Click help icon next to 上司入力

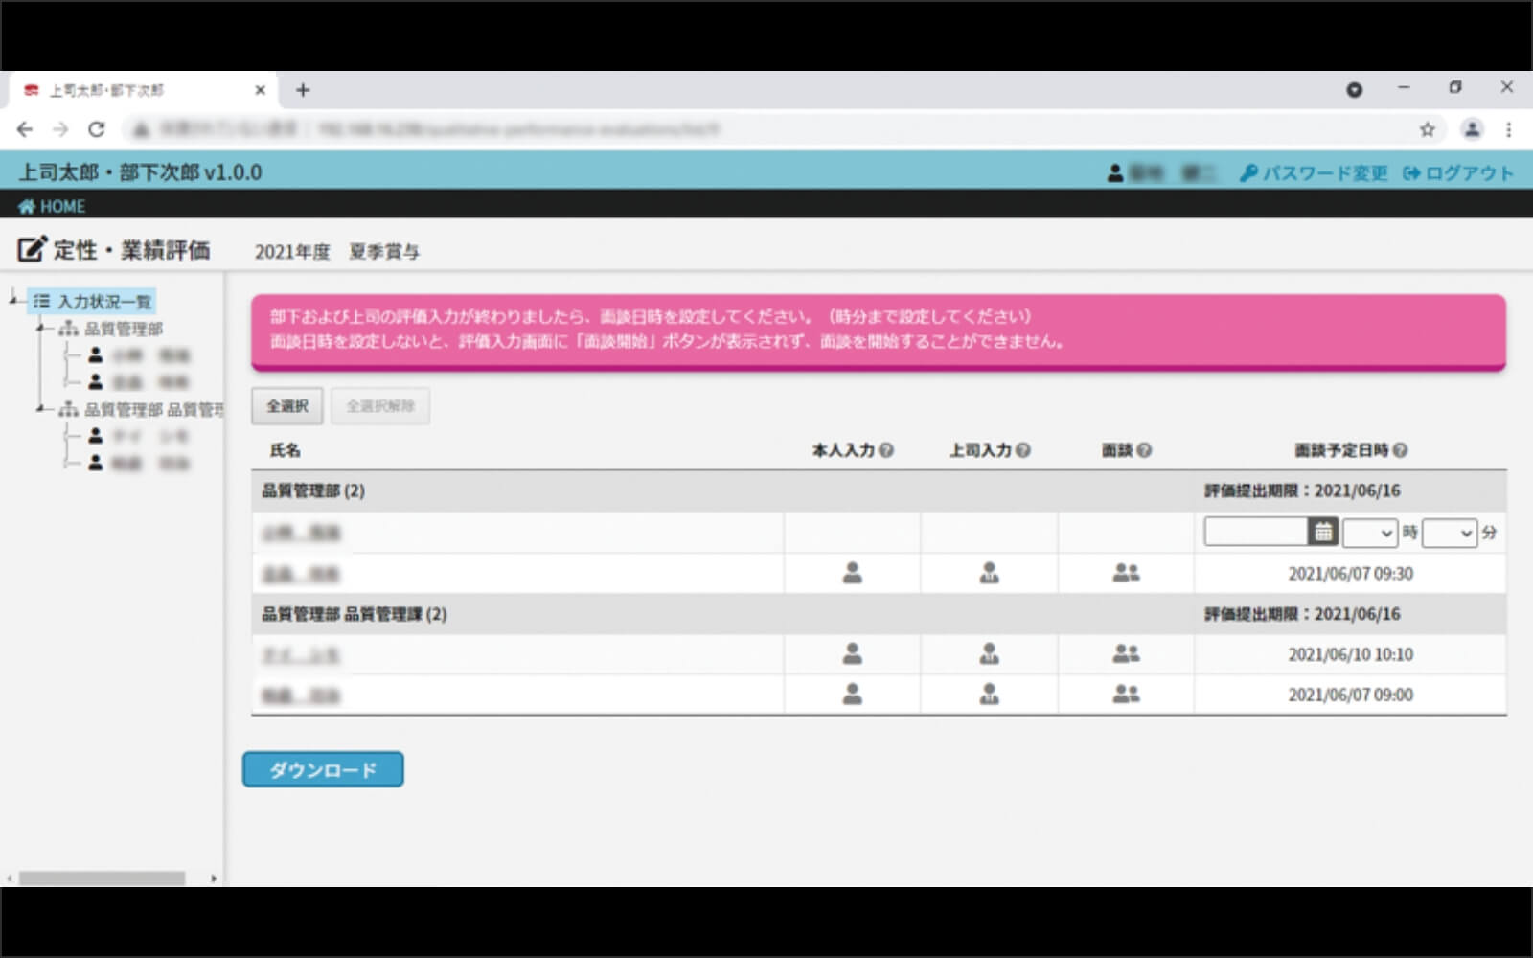(1023, 450)
